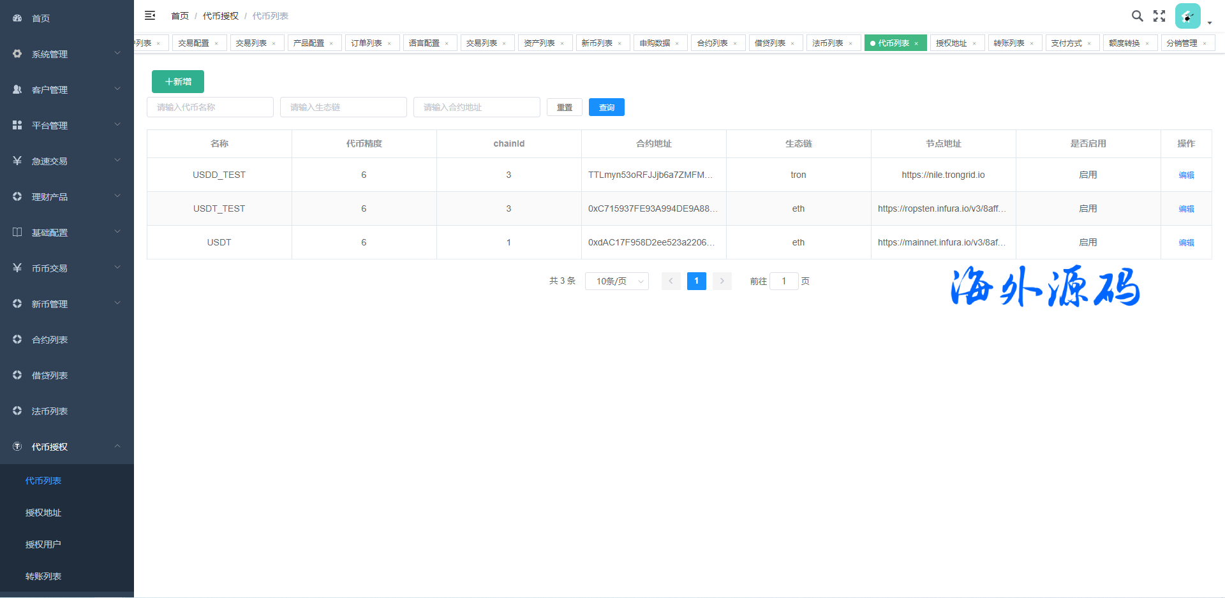
Task: Click 编辑 link for USDD_TEST row
Action: pyautogui.click(x=1186, y=175)
